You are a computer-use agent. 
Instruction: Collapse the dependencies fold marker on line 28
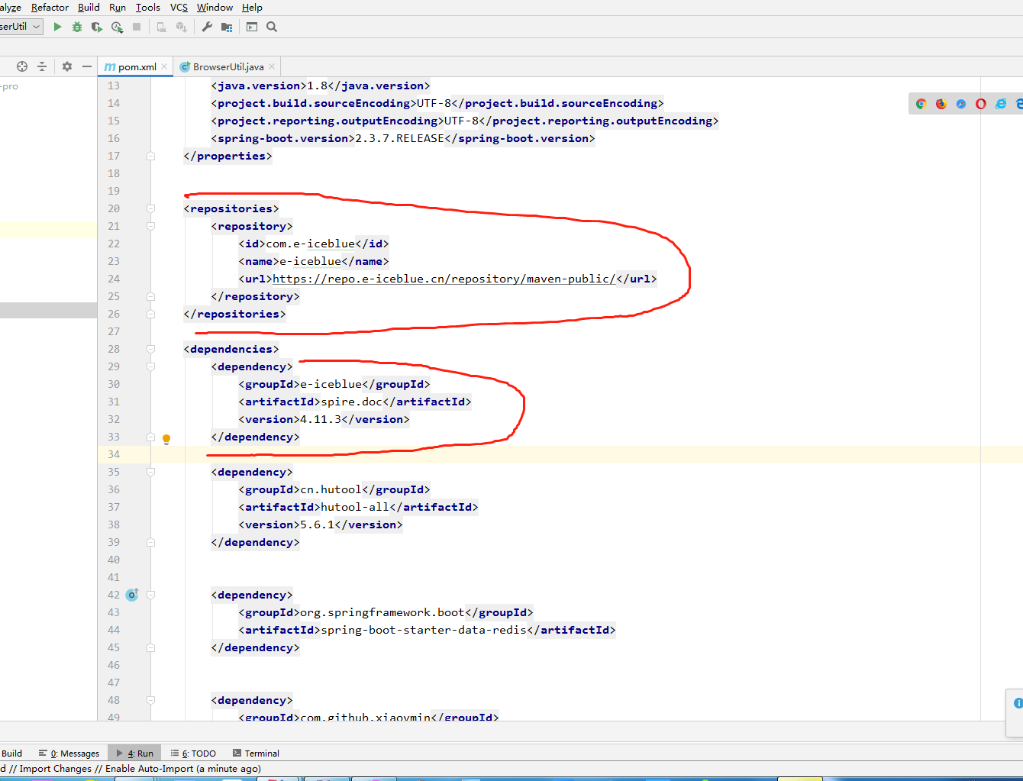150,349
